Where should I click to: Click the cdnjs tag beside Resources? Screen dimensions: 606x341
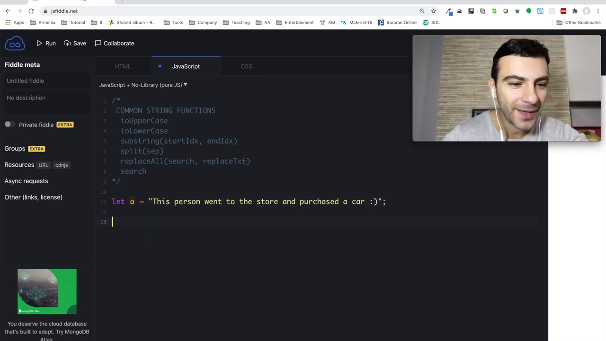pos(62,165)
